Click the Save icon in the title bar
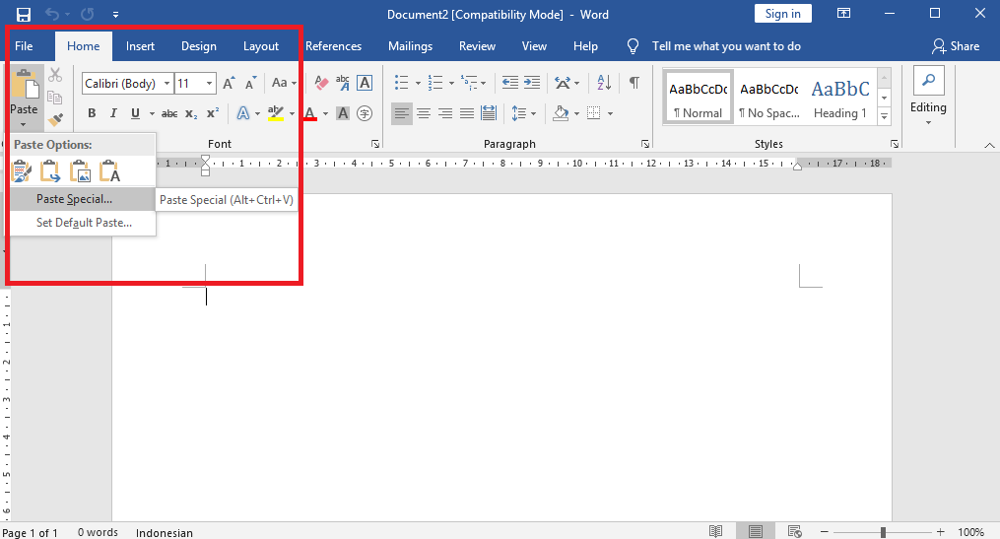This screenshot has height=539, width=1000. pos(24,14)
